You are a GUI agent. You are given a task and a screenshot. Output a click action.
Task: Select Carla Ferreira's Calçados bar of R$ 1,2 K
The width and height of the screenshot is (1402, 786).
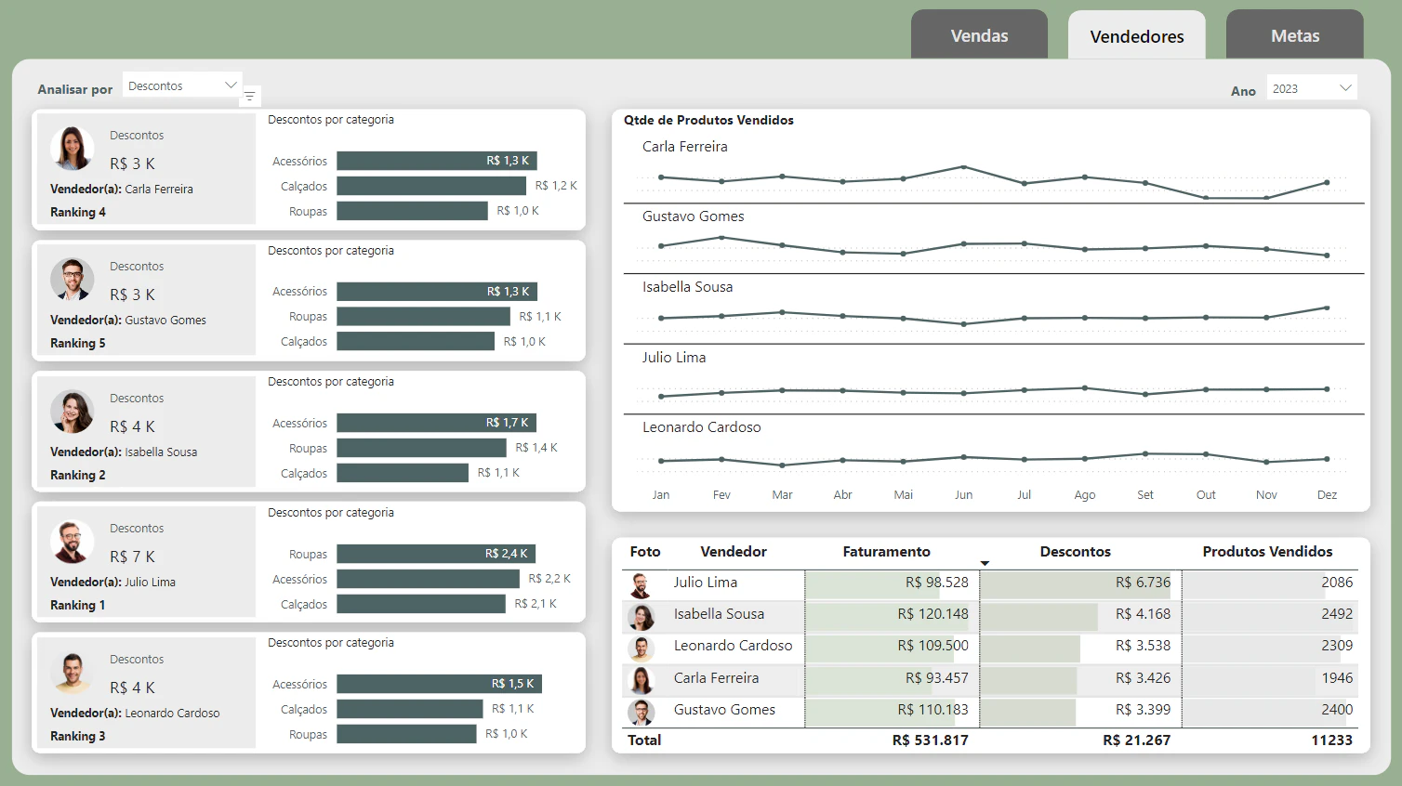click(x=431, y=186)
